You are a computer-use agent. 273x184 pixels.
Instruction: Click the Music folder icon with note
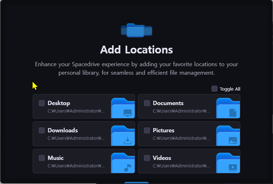pyautogui.click(x=123, y=163)
